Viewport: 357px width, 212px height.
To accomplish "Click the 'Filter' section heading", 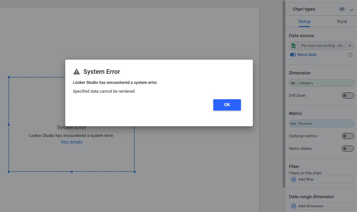I will [294, 167].
